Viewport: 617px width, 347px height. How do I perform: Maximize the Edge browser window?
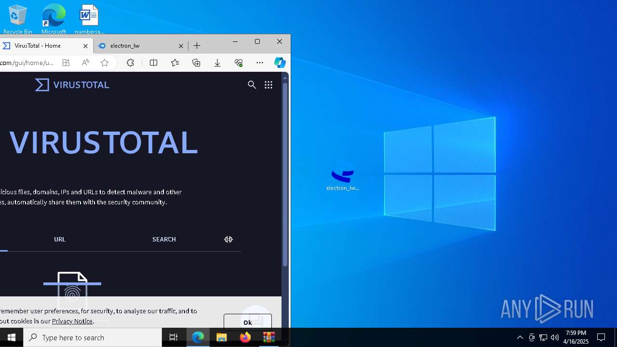coord(257,41)
